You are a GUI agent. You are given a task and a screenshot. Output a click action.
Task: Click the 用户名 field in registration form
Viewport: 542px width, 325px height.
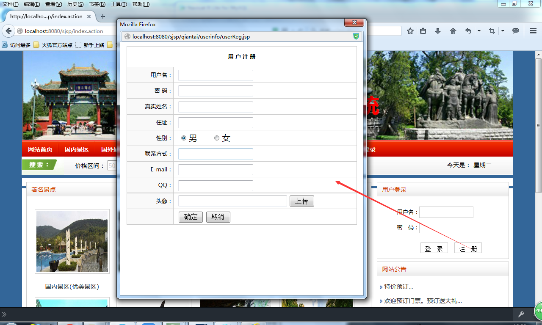(216, 75)
